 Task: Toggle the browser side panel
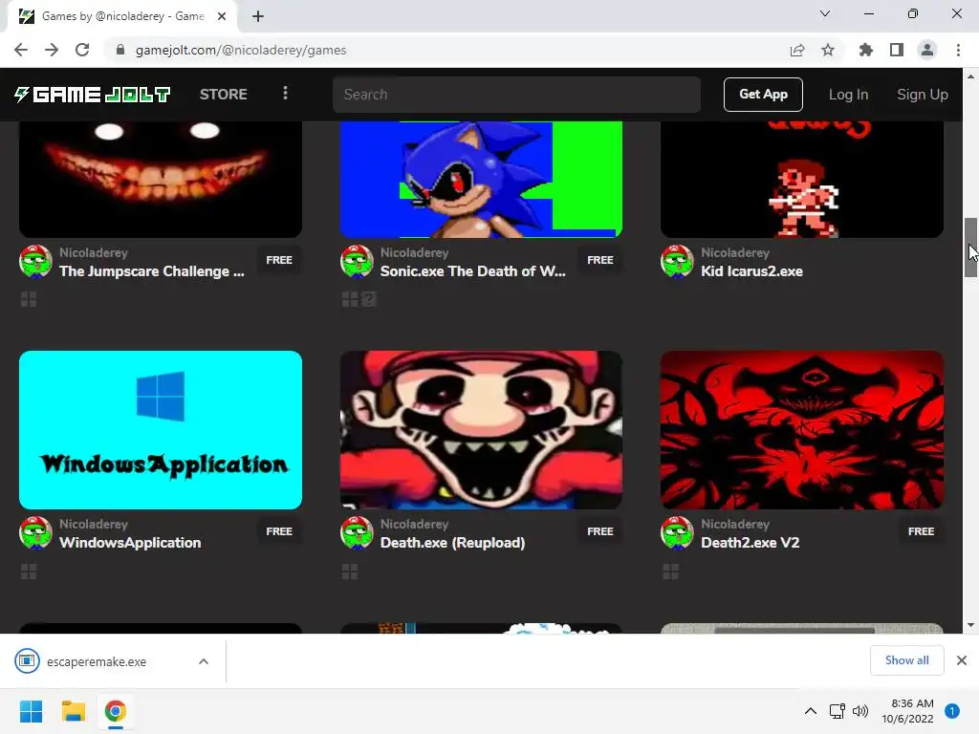click(x=897, y=50)
